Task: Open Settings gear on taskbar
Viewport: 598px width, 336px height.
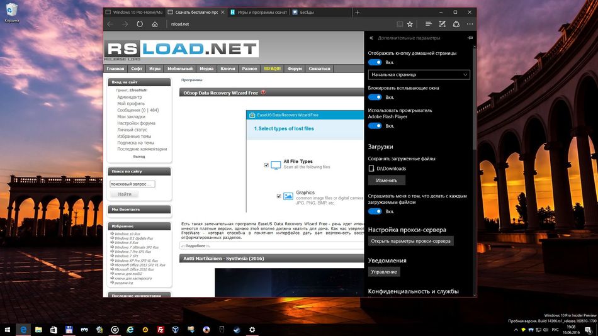Action: [252, 330]
